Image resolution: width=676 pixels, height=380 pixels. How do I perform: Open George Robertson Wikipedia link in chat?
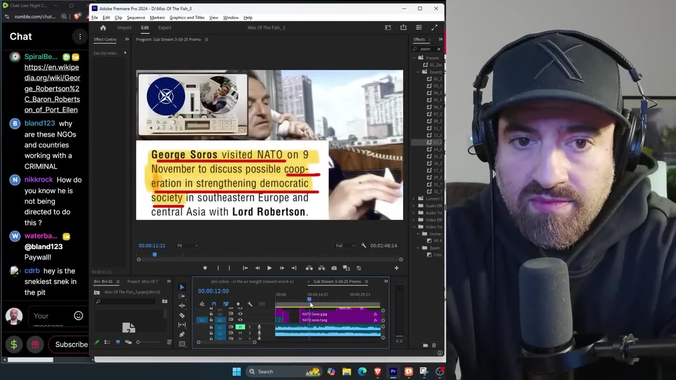click(52, 89)
